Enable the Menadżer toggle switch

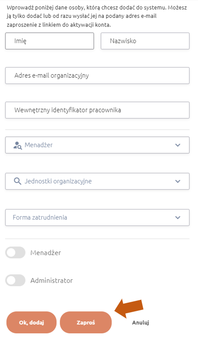tap(15, 252)
